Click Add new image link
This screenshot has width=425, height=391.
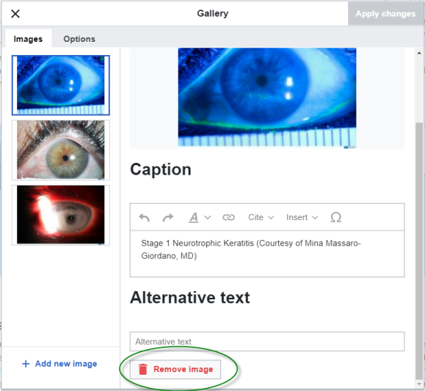pyautogui.click(x=59, y=364)
